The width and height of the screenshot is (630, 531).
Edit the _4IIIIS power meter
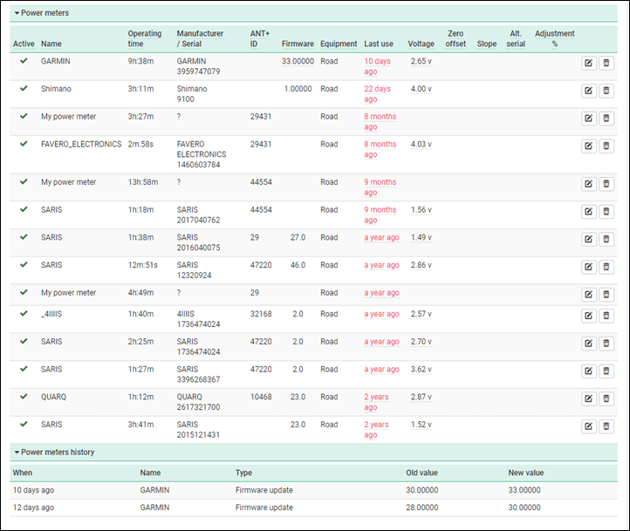point(589,316)
